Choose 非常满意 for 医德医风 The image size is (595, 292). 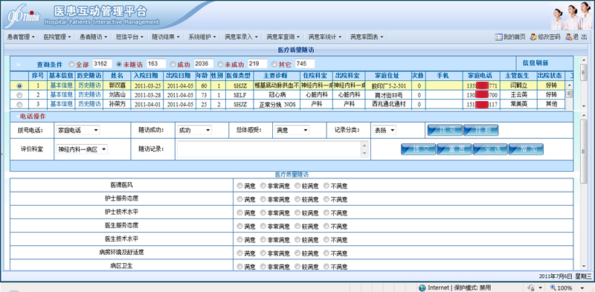pos(263,186)
